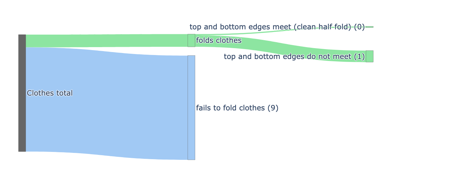
Task: Select the "fails to fold clothes (9)" label
Action: (x=237, y=108)
